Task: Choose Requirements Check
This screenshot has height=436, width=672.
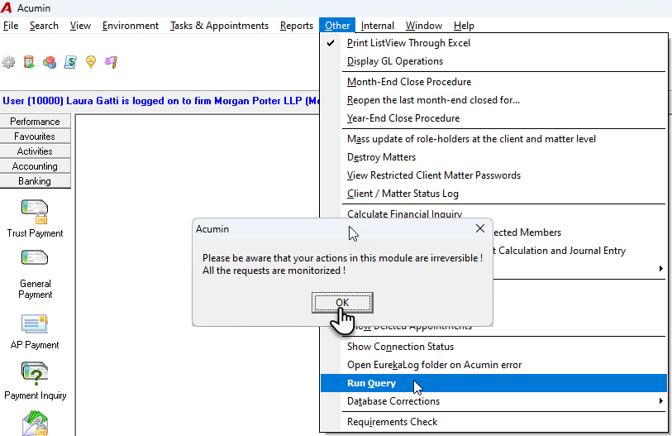Action: (493, 422)
